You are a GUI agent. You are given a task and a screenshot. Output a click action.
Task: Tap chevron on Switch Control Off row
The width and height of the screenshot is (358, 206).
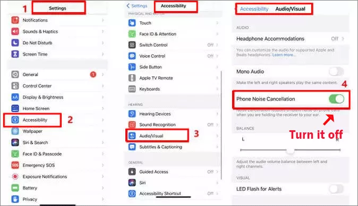coord(217,45)
